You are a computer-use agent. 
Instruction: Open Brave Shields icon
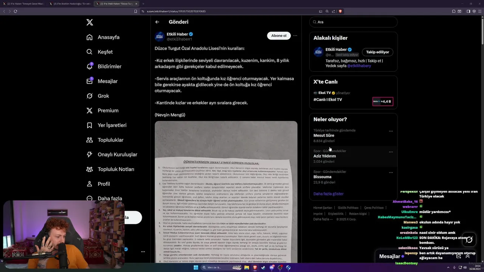coord(340,11)
